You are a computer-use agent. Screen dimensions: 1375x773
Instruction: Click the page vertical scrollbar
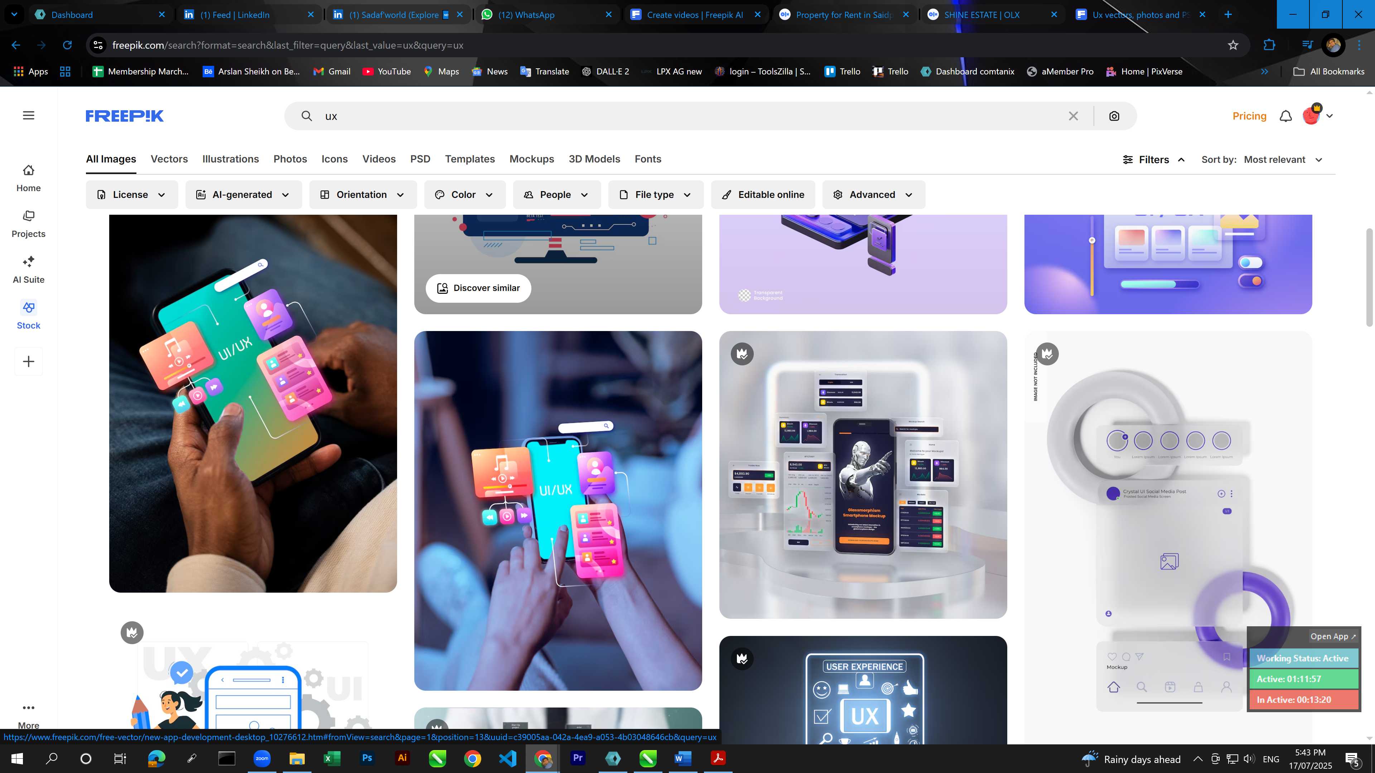[x=1369, y=277]
